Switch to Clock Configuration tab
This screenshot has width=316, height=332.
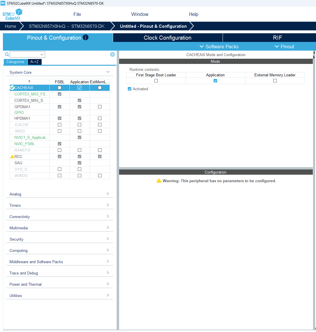pos(168,38)
